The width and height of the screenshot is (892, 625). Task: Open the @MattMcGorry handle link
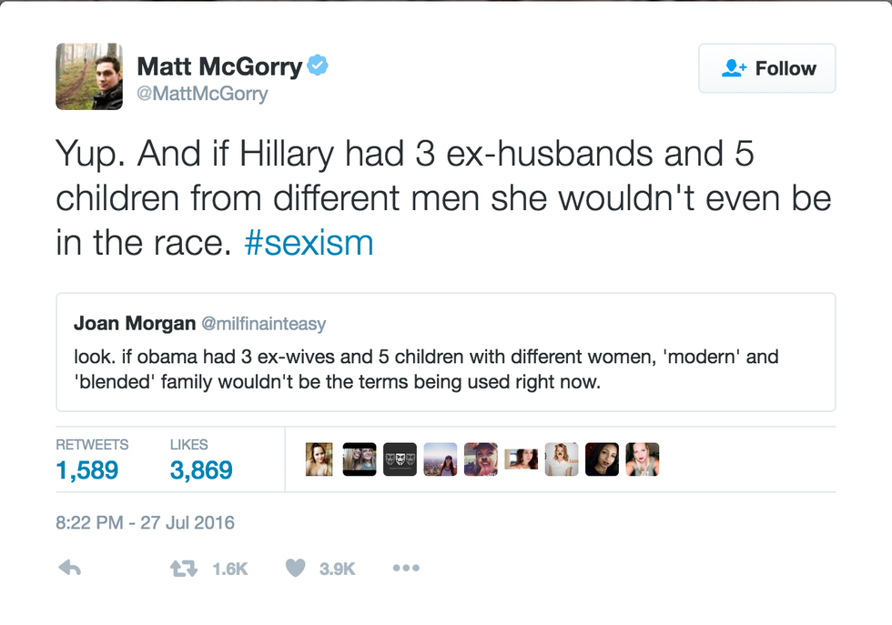click(x=202, y=94)
